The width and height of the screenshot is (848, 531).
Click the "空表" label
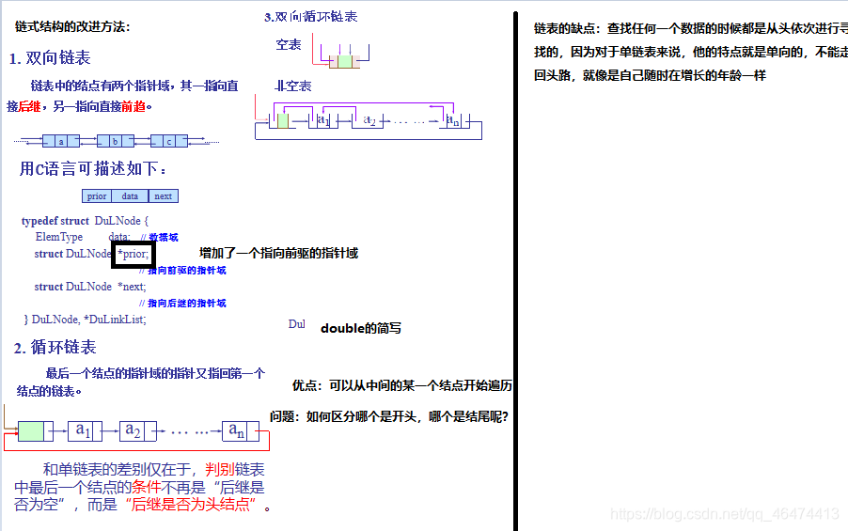click(x=289, y=44)
